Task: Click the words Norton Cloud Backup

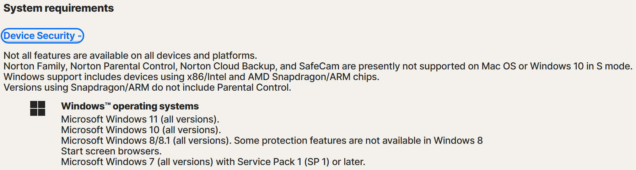Action: point(227,66)
